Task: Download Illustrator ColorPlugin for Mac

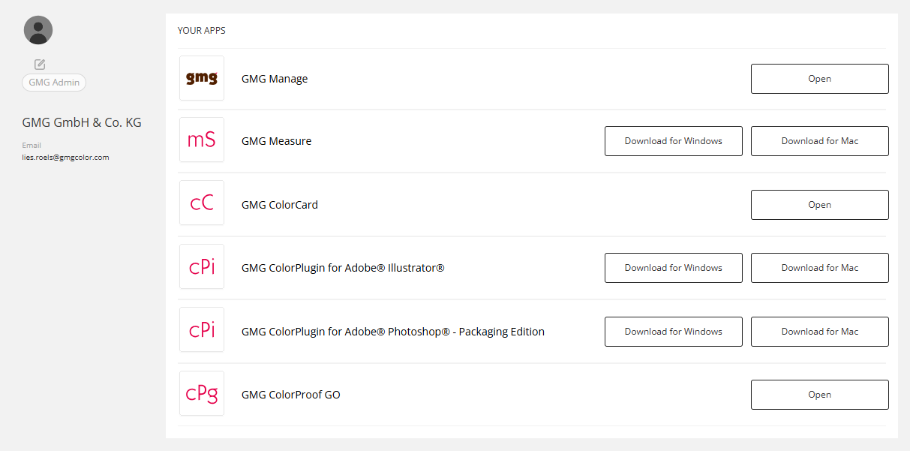Action: click(820, 268)
